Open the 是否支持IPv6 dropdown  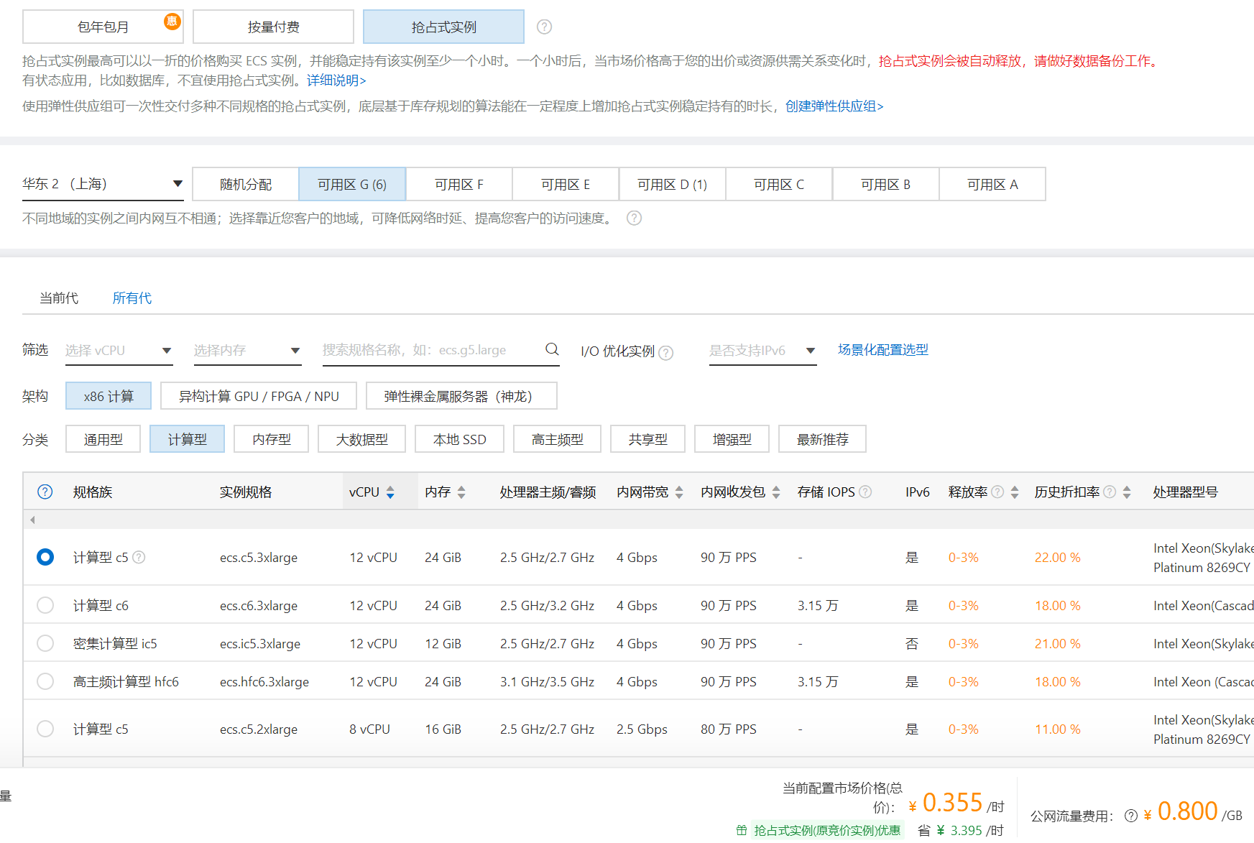tap(762, 351)
